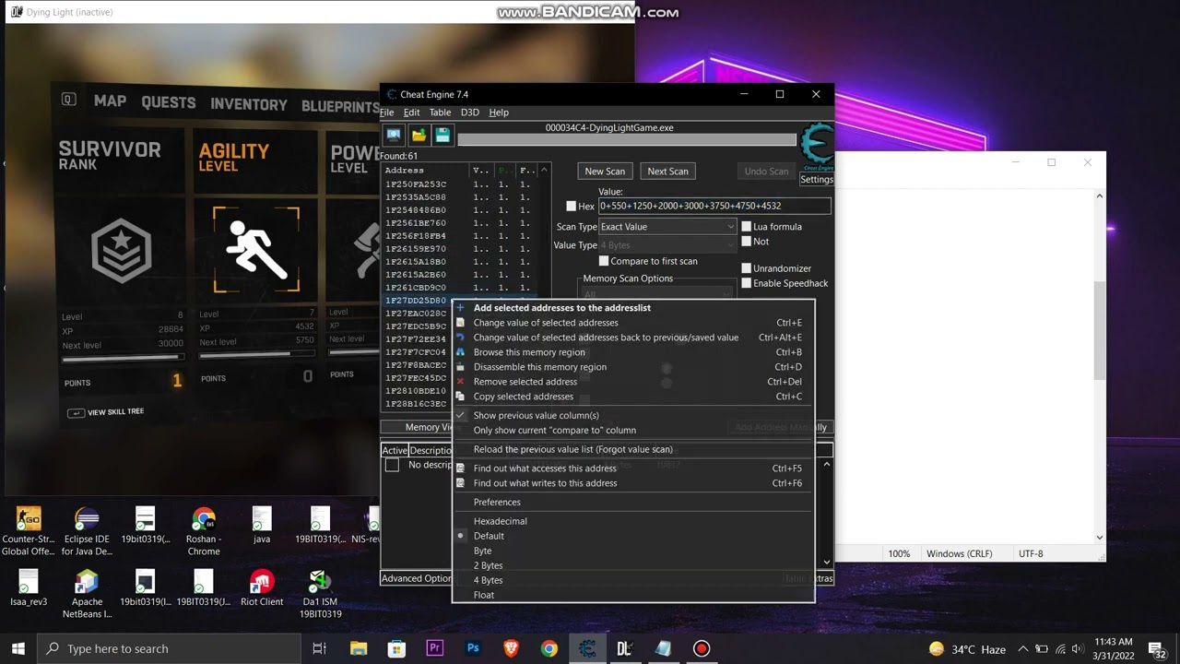
Task: Open Apache NetBeans desktop shortcut
Action: tap(87, 593)
